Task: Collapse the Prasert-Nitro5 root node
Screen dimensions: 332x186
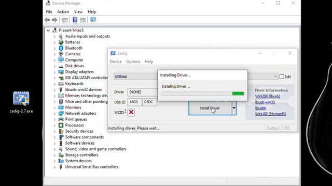Action: pyautogui.click(x=48, y=30)
